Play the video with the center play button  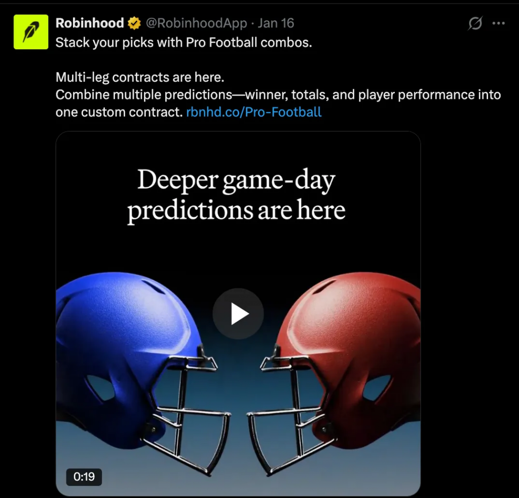coord(238,314)
